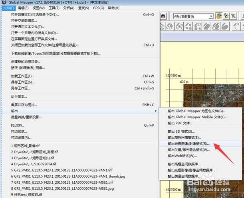Choose 保存工作区(S)...
The height and width of the screenshot is (198, 244).
point(81,82)
